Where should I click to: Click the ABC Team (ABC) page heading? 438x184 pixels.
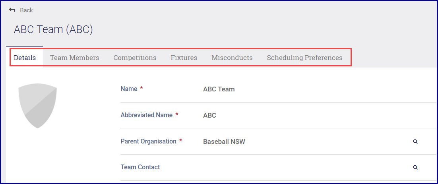tap(53, 29)
